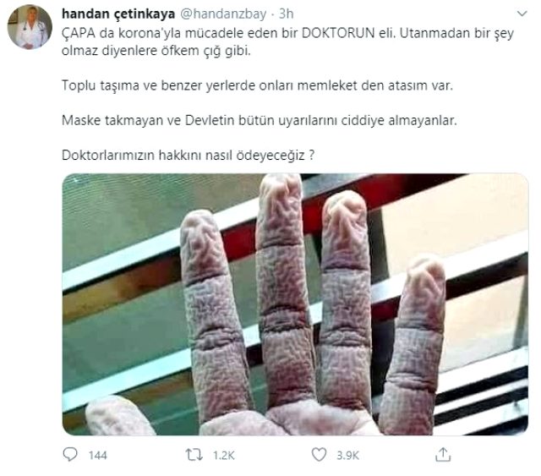Open the share upload icon

[x=443, y=454]
